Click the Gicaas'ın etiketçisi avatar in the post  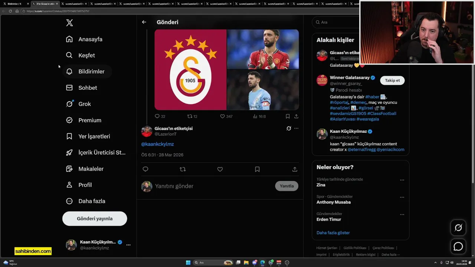click(147, 131)
